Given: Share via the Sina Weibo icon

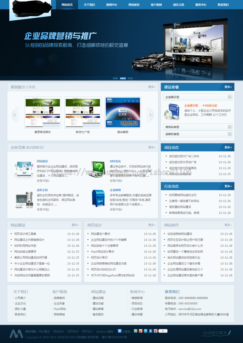Looking at the screenshot, I should pos(141,331).
